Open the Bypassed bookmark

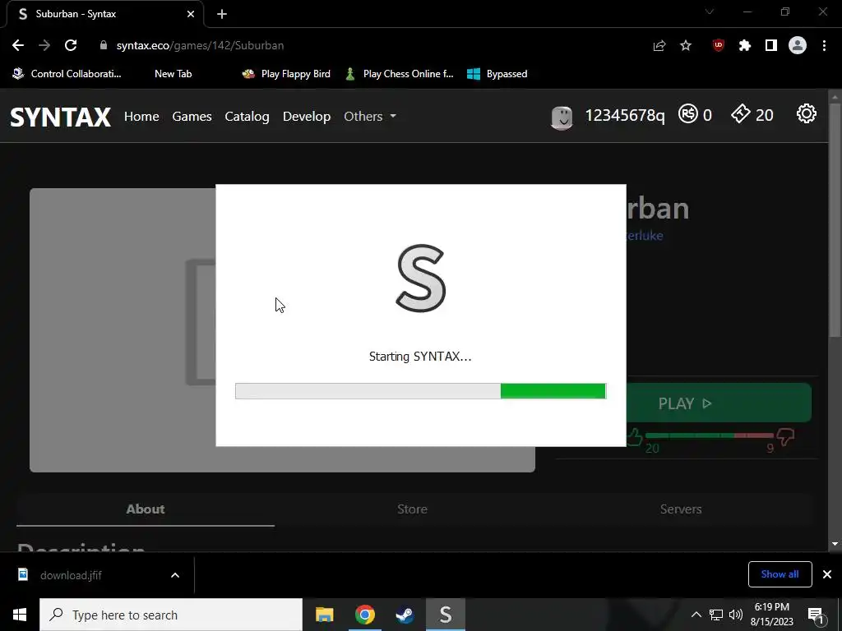[497, 74]
